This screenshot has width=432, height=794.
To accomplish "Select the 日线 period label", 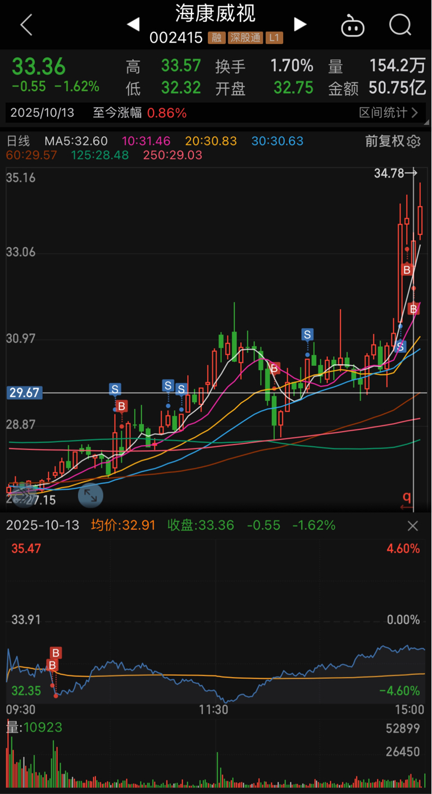I will 18,141.
